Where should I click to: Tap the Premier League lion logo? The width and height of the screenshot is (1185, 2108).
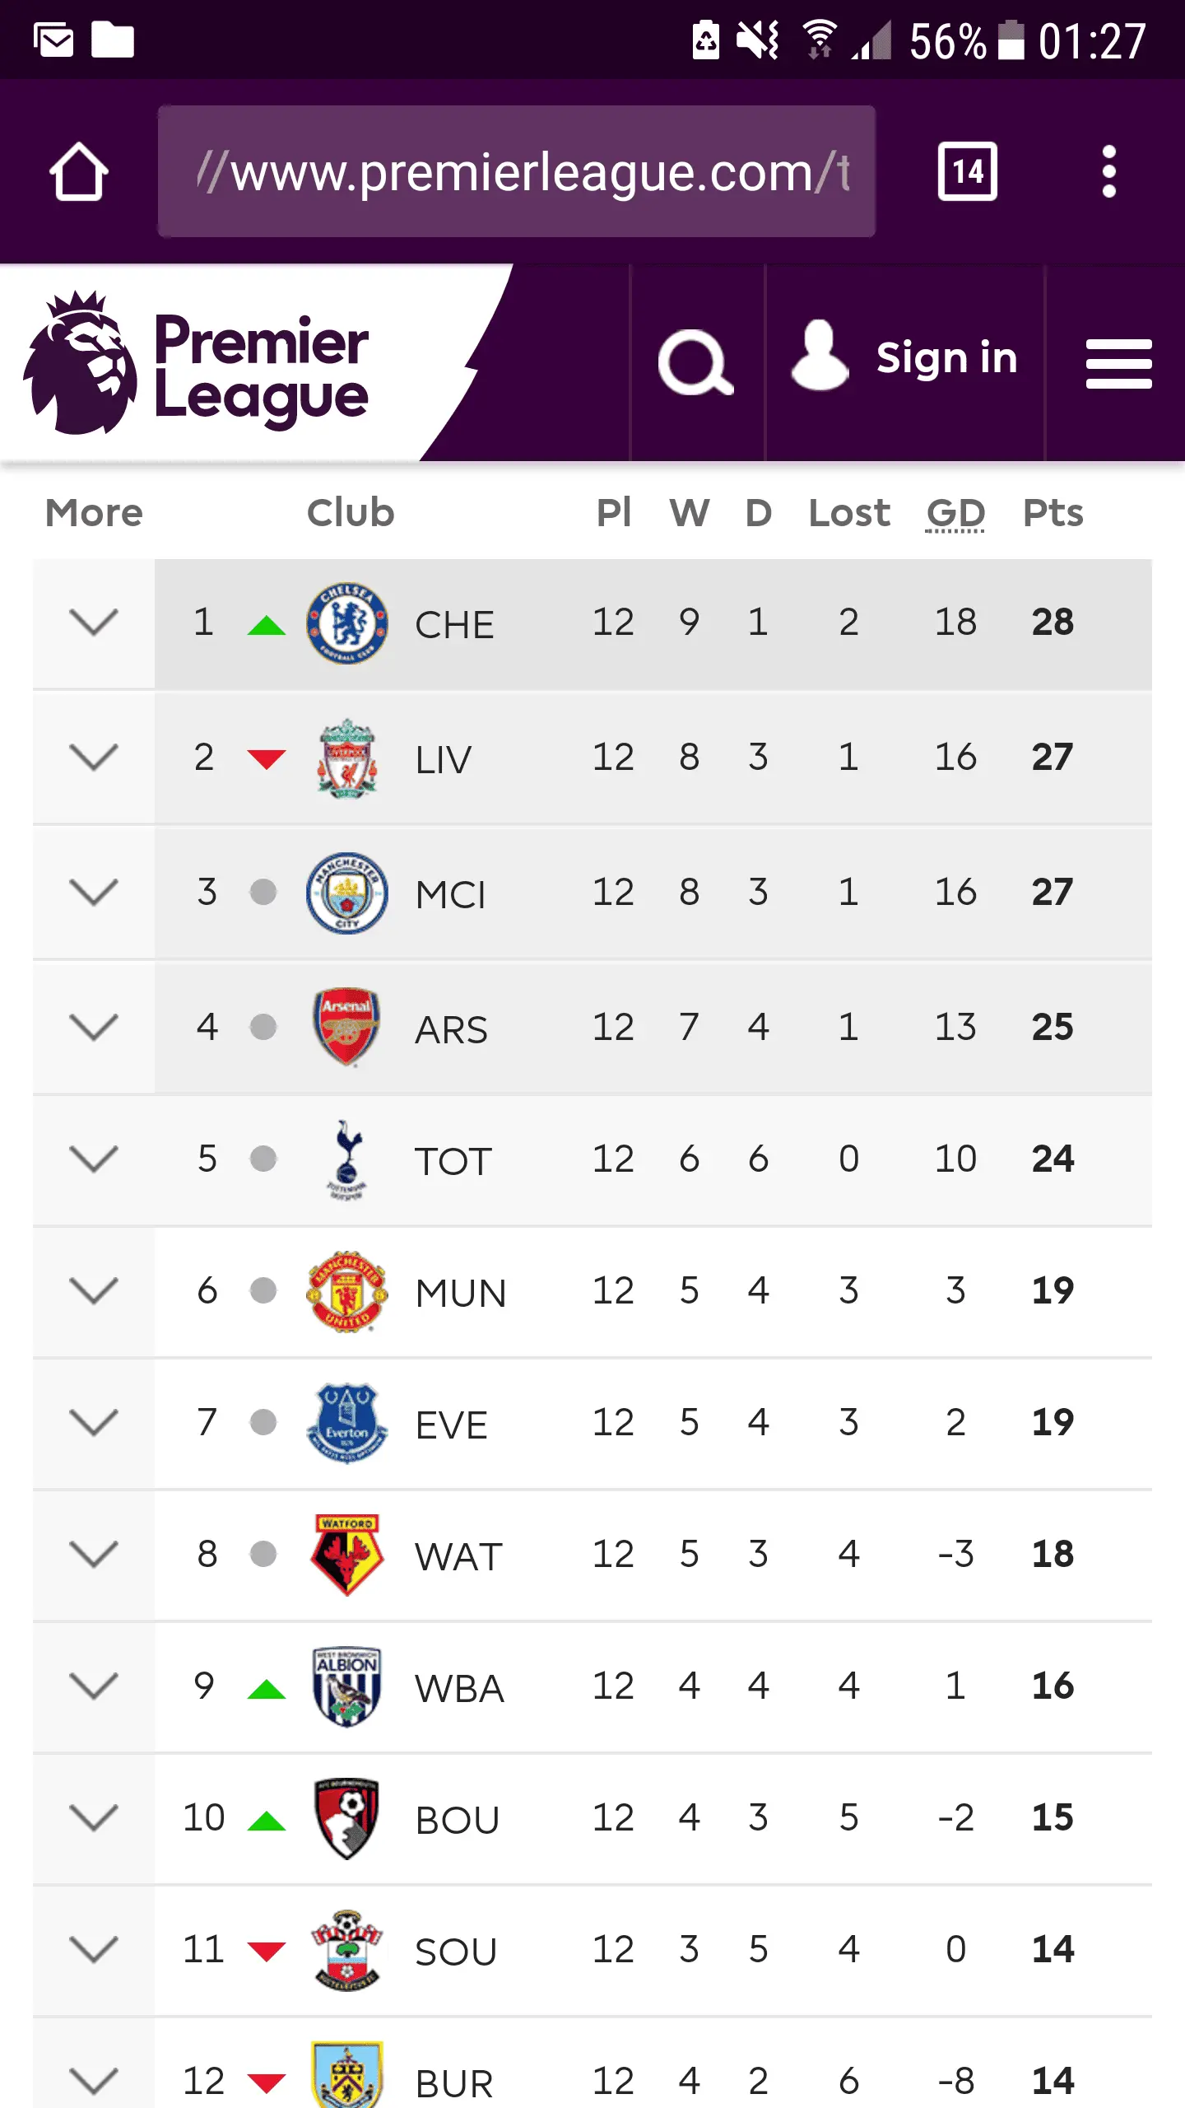[x=81, y=362]
